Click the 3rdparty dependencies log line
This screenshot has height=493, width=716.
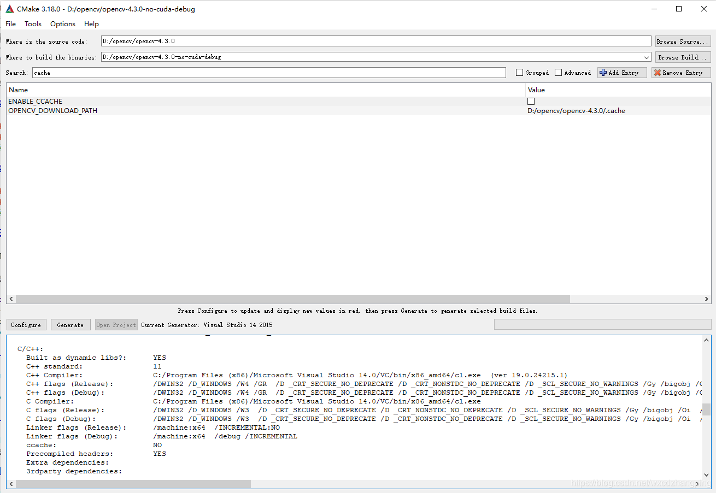click(x=74, y=471)
